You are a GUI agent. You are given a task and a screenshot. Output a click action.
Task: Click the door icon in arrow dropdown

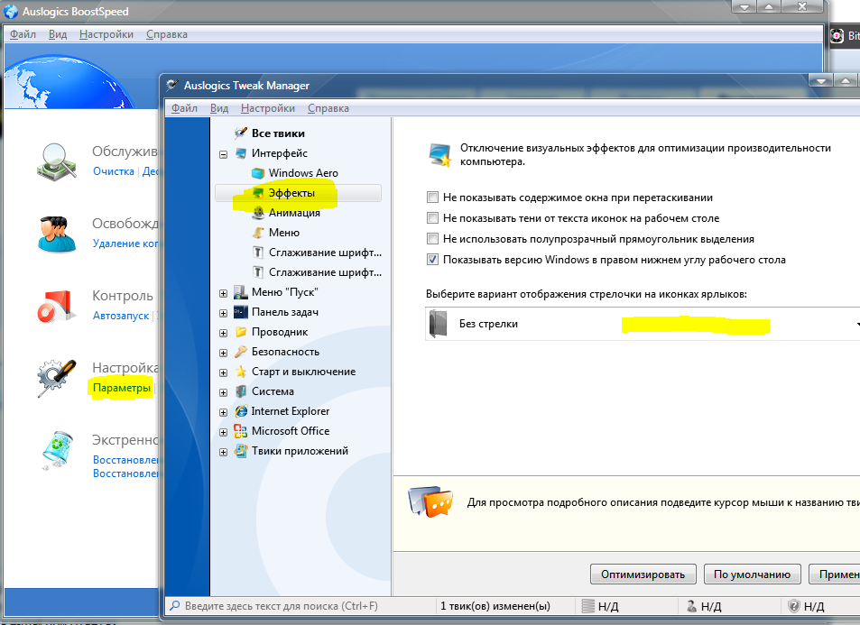[x=438, y=324]
